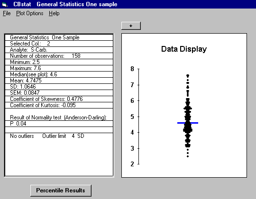Click the y-axis label 8

(132, 69)
